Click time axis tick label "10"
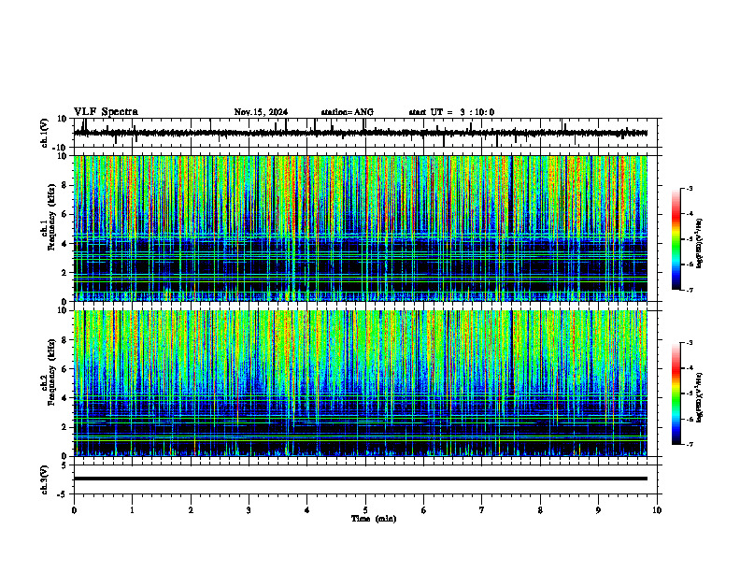 (x=657, y=510)
